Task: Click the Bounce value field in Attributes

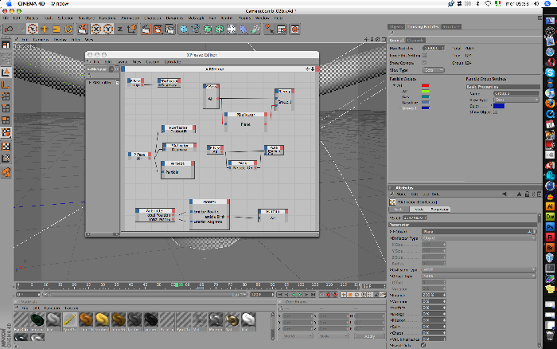Action: [x=434, y=295]
